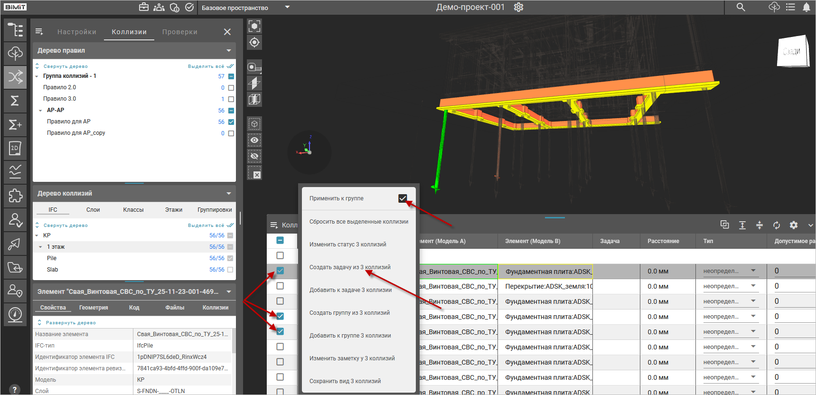The image size is (816, 395).
Task: Select 'Создать группу из 3 коллизий' menu item
Action: (x=349, y=313)
